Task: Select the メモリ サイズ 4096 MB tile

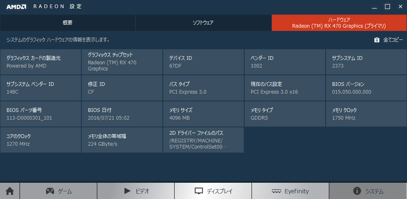Action: click(x=203, y=114)
